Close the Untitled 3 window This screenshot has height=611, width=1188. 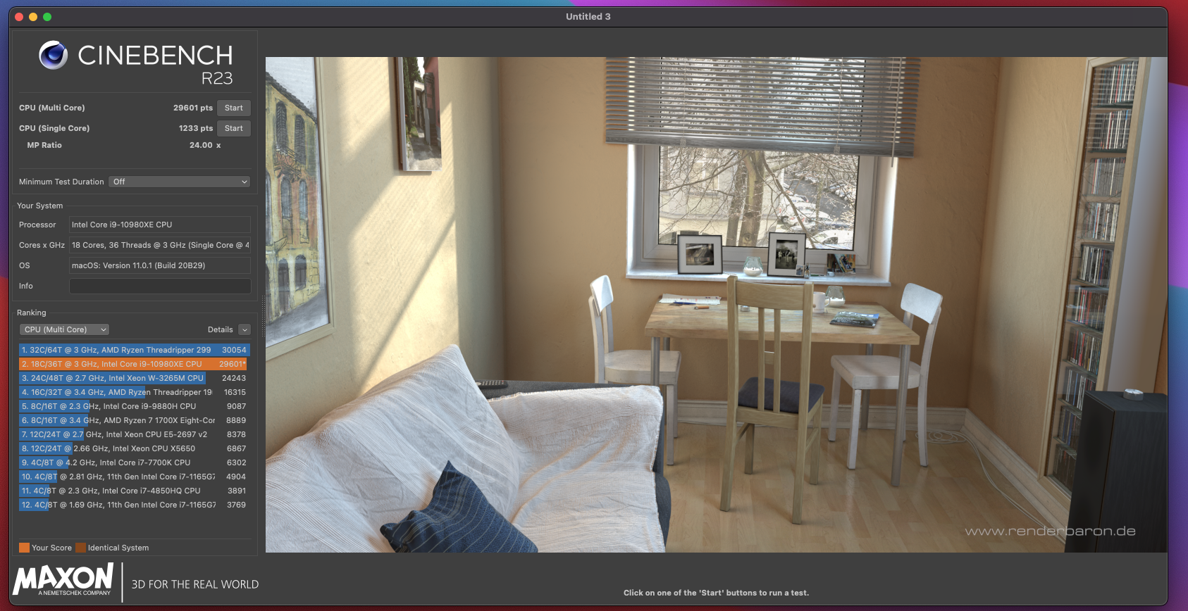[x=19, y=17]
